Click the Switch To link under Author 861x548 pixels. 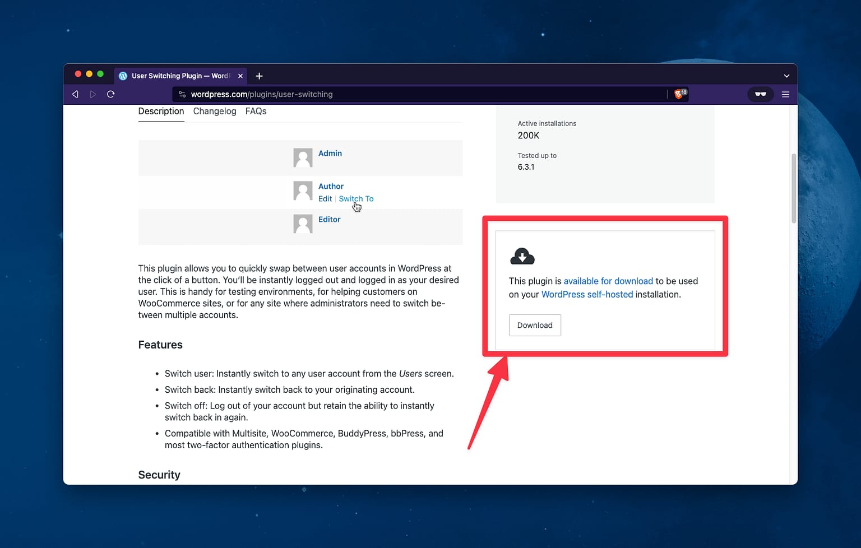click(x=356, y=199)
